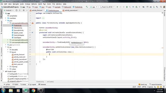Click the OBS Studio taskbar icon
This screenshot has width=166, height=93.
click(41, 91)
